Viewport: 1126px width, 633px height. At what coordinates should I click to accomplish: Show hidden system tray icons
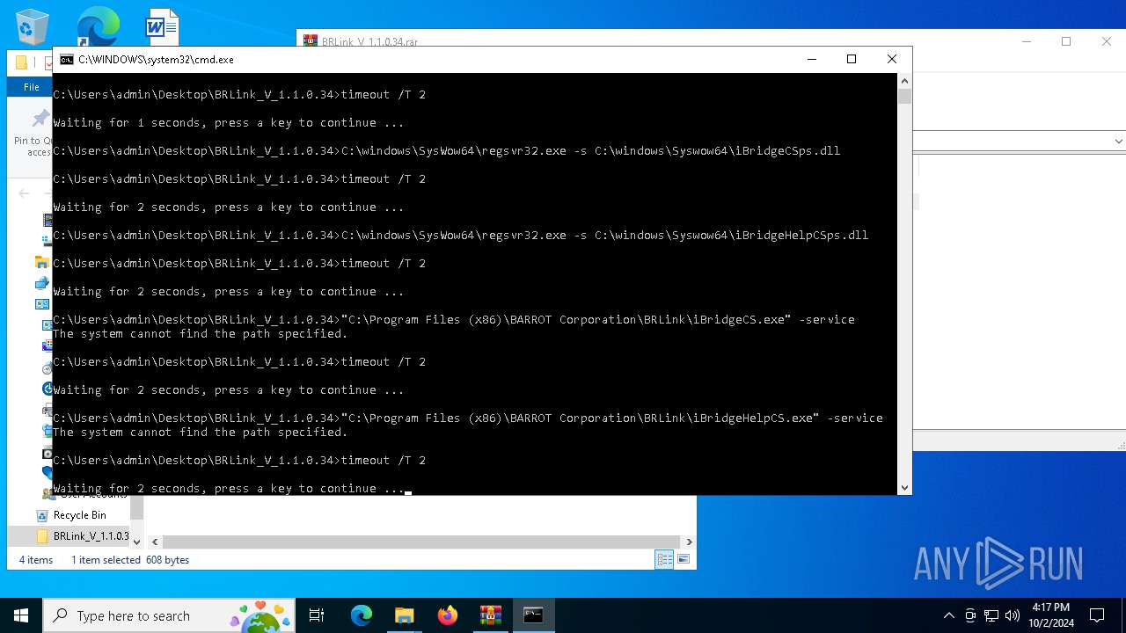pos(948,615)
